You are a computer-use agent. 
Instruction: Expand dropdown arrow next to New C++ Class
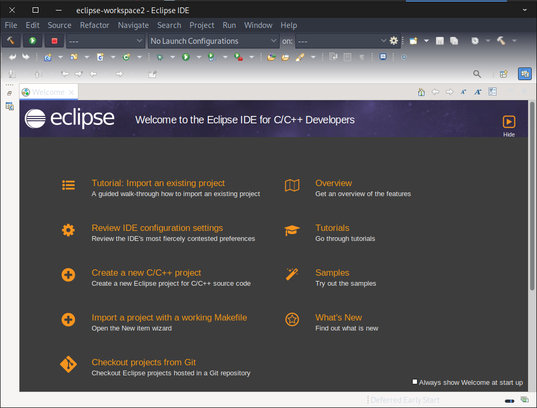(x=140, y=57)
